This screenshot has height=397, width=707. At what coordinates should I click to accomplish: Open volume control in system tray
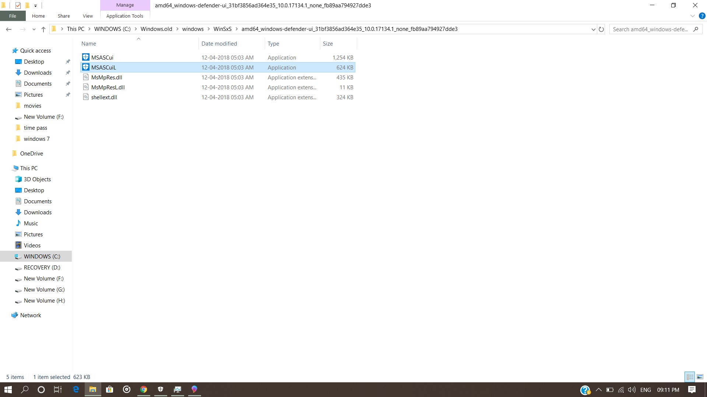click(x=632, y=390)
